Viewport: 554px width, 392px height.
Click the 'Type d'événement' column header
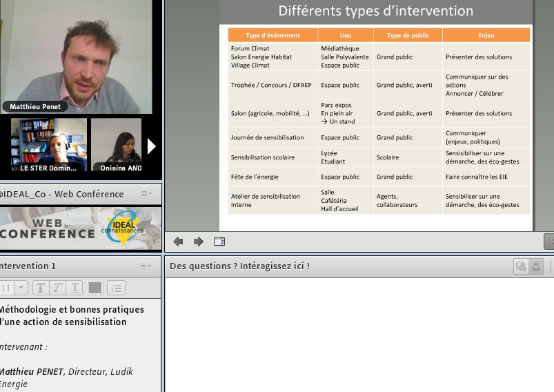pos(273,35)
